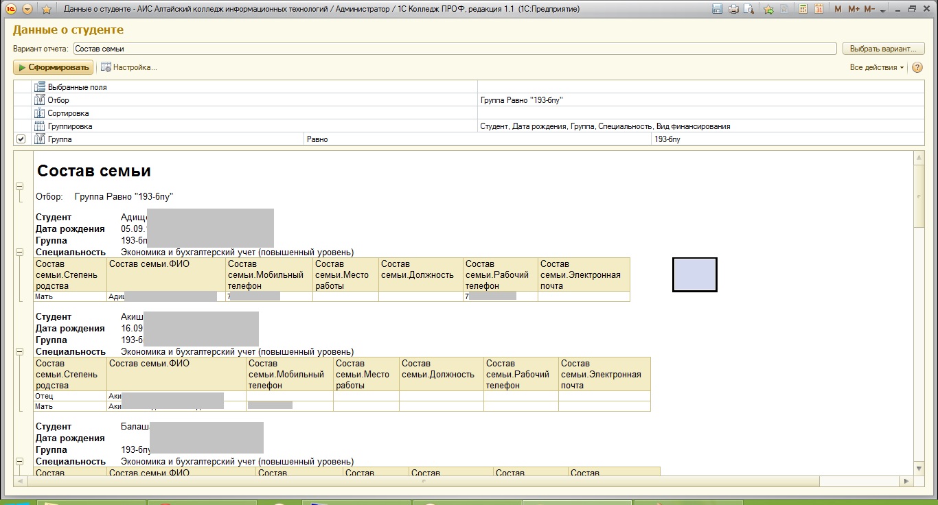Click Состав семьи.Степень родства header, second table
Viewport: 938px width, 505px height.
point(71,374)
